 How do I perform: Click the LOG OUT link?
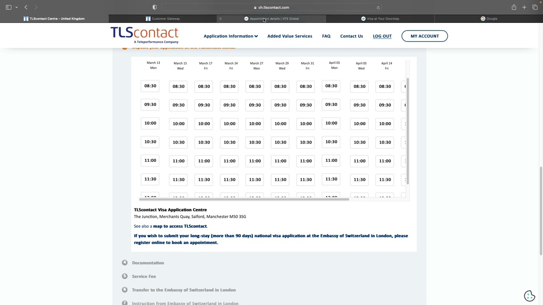(382, 36)
